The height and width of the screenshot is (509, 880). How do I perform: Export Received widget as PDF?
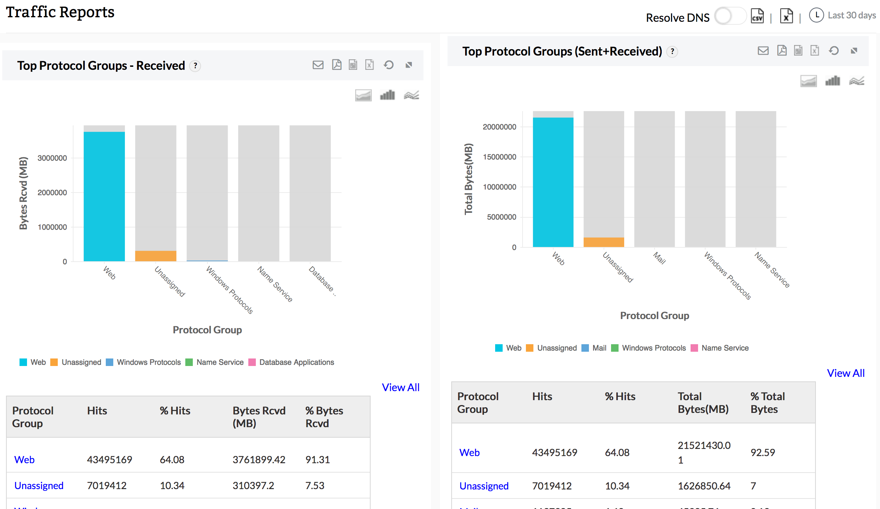(336, 65)
